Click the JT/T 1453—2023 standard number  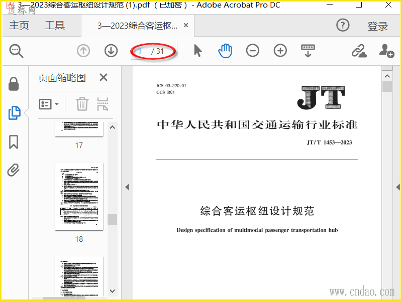(x=329, y=142)
